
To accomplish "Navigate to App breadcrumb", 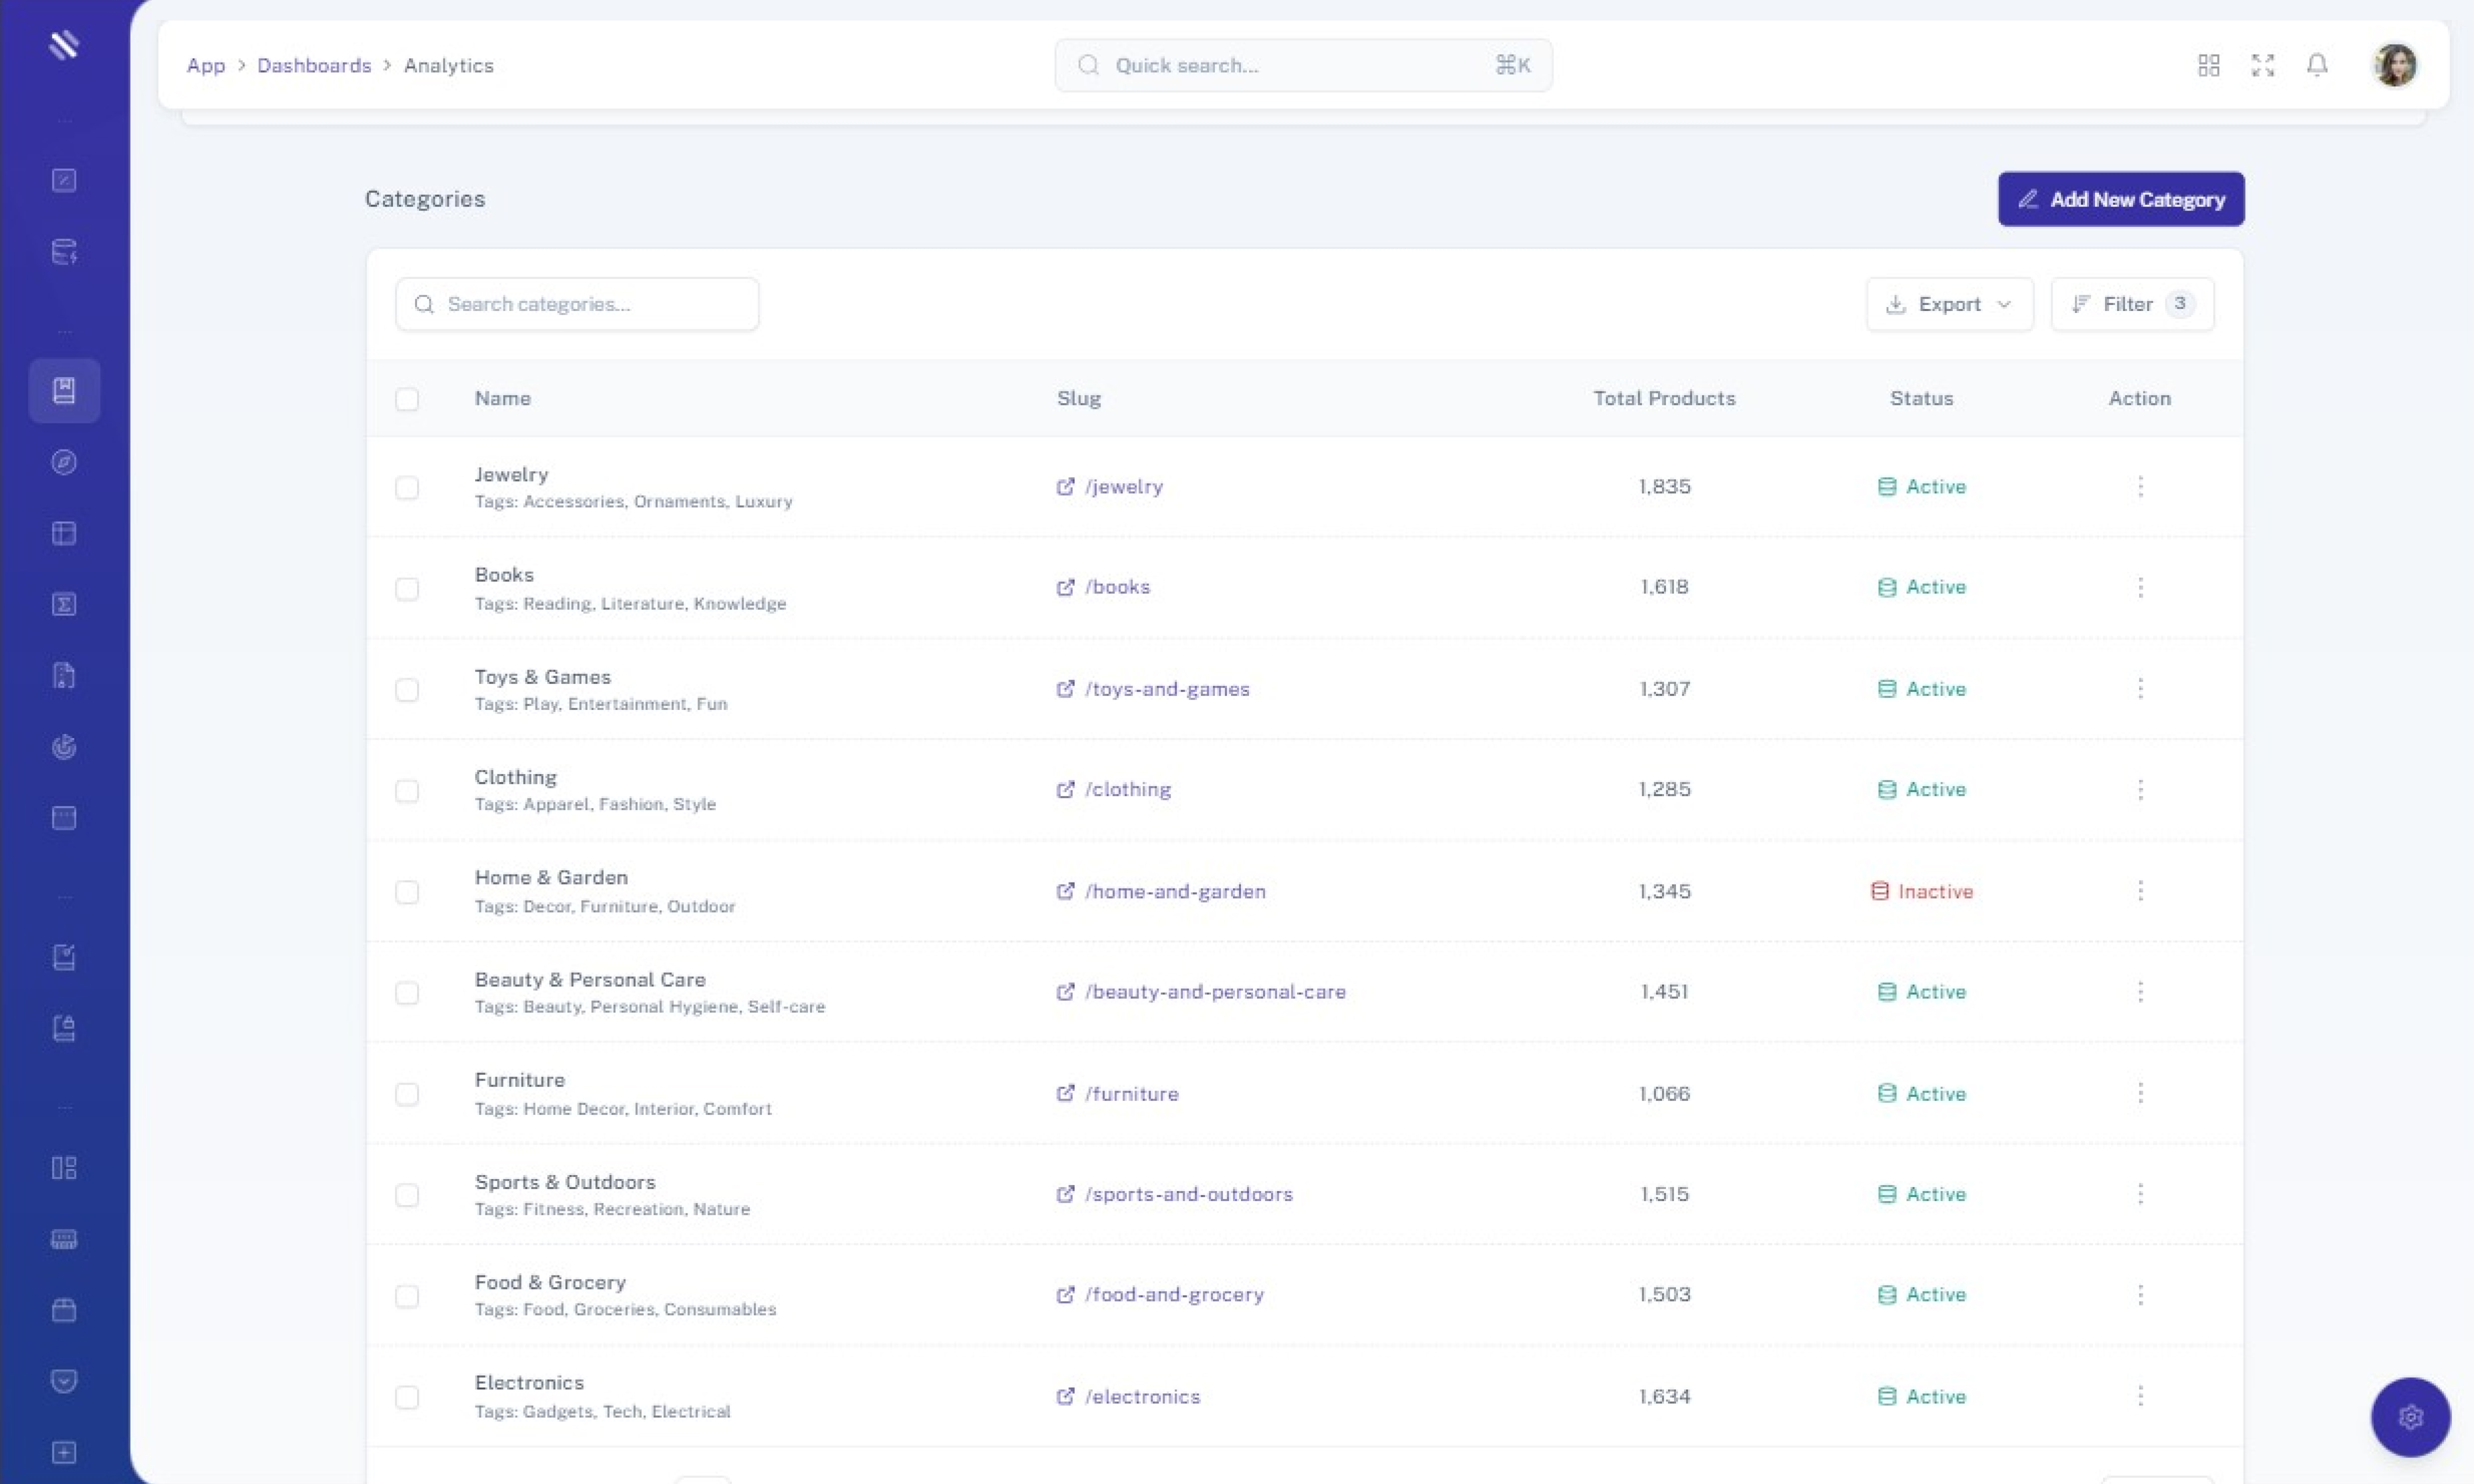I will [206, 65].
